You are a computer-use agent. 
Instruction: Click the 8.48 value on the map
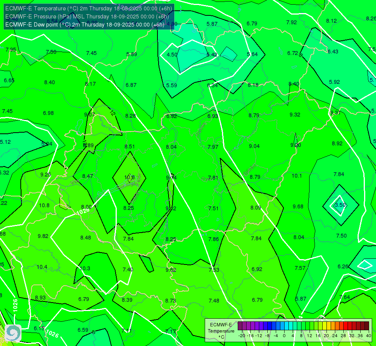coord(86,238)
